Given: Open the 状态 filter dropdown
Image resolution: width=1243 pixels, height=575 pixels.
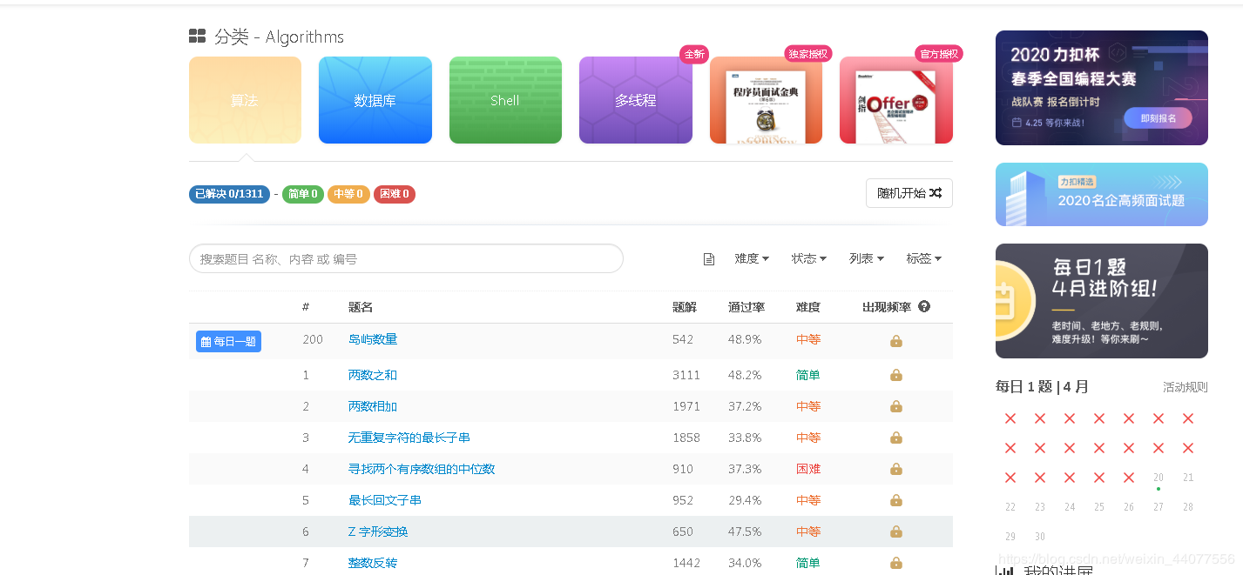Looking at the screenshot, I should [808, 258].
